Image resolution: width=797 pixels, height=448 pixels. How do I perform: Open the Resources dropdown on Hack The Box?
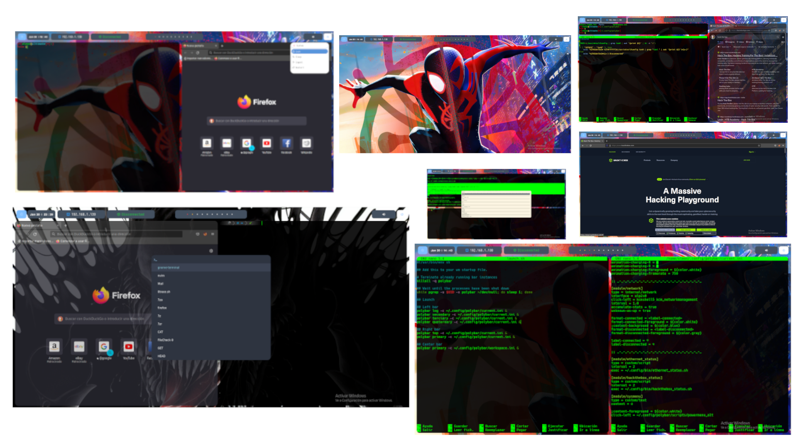pyautogui.click(x=660, y=160)
